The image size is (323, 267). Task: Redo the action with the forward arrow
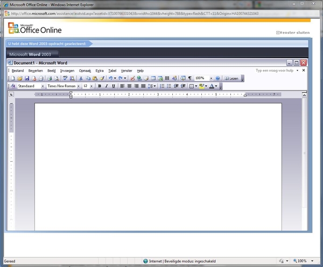tap(121, 78)
